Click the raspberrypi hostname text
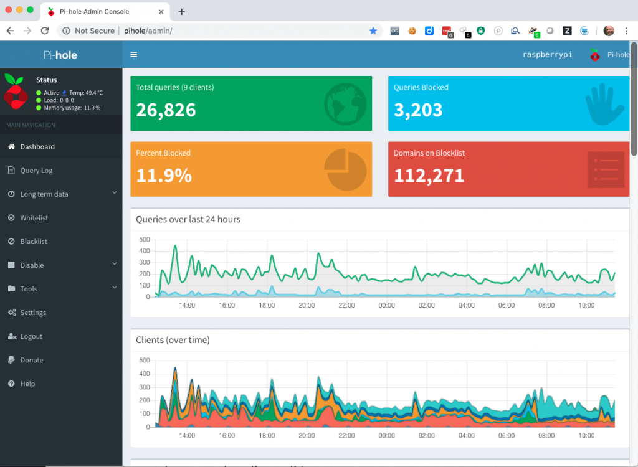The image size is (638, 467). (x=547, y=55)
